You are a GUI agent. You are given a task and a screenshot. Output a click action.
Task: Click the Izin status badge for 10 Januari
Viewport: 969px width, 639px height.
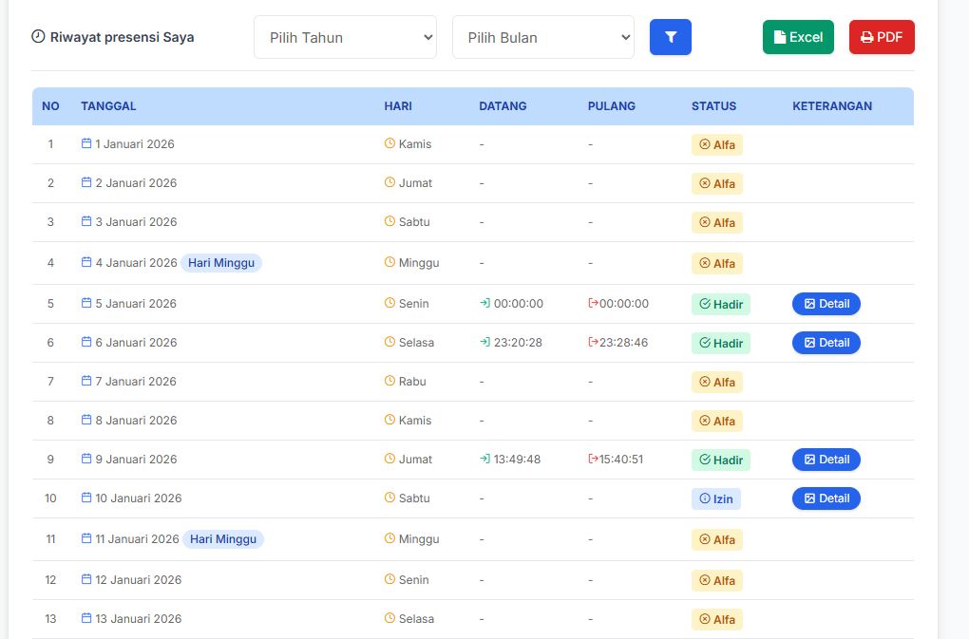click(715, 499)
